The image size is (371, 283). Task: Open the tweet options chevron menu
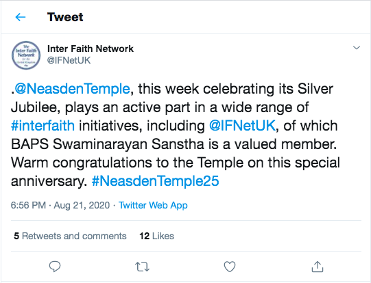pyautogui.click(x=357, y=48)
